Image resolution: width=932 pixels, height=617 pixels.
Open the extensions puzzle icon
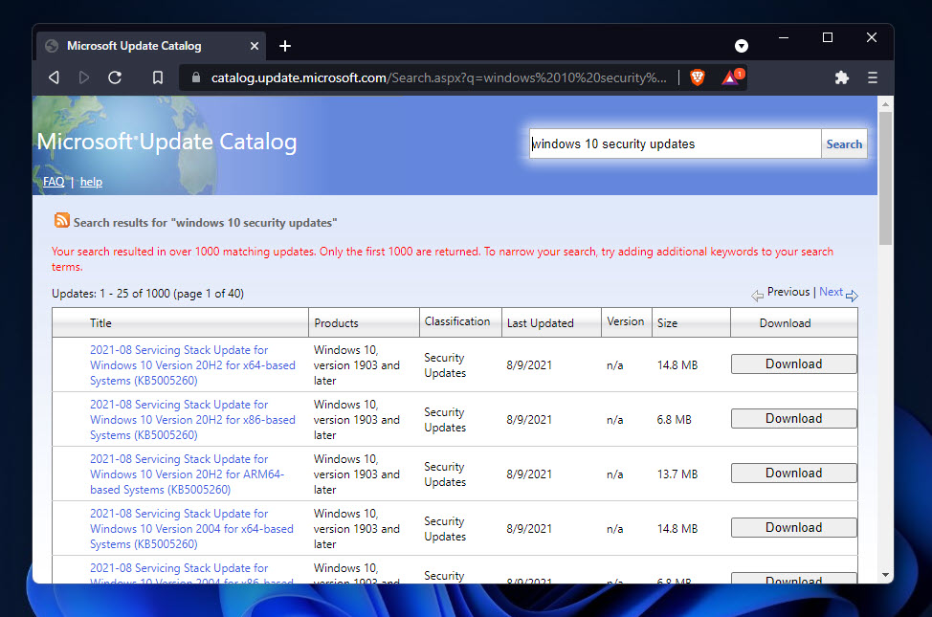842,77
